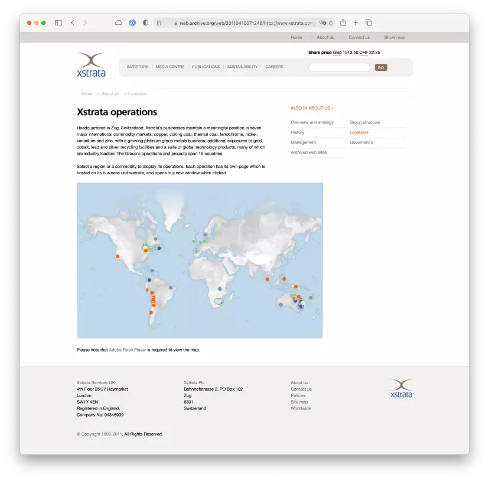Click footer Policies link
The height and width of the screenshot is (481, 489).
(298, 395)
